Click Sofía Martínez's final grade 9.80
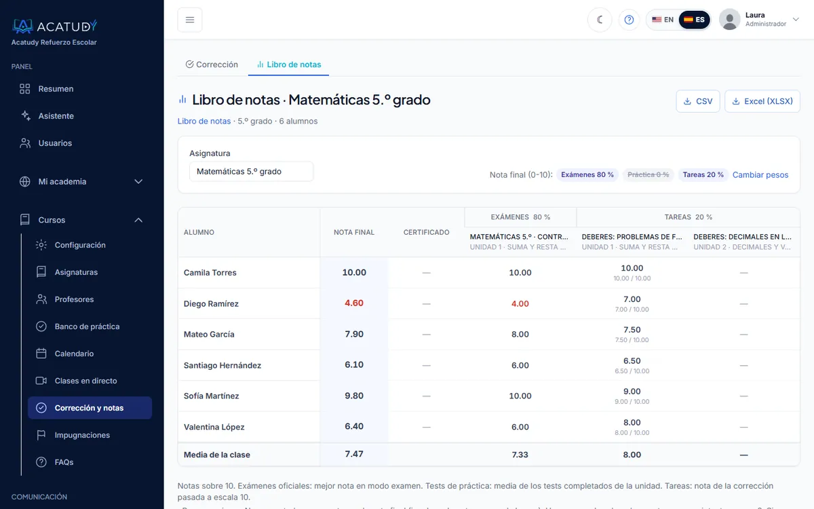The width and height of the screenshot is (814, 509). (354, 396)
